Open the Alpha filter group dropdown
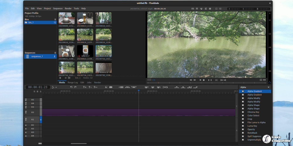Screen dimensions: 293x146 point(255,87)
